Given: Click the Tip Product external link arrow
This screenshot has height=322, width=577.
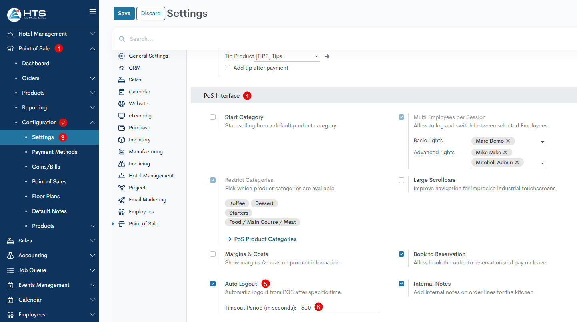Looking at the screenshot, I should pos(327,56).
